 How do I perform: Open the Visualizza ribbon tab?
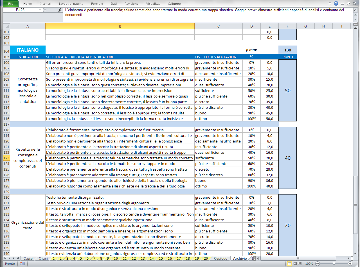153,4
